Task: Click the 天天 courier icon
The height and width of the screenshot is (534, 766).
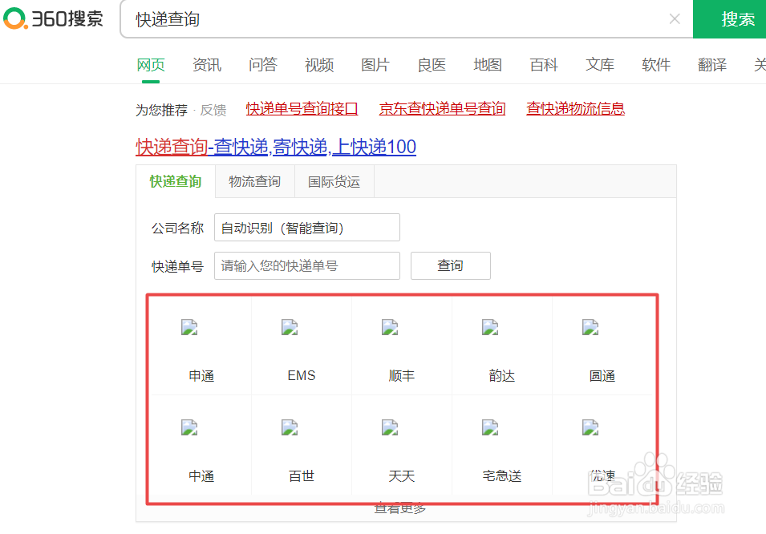Action: [x=390, y=427]
